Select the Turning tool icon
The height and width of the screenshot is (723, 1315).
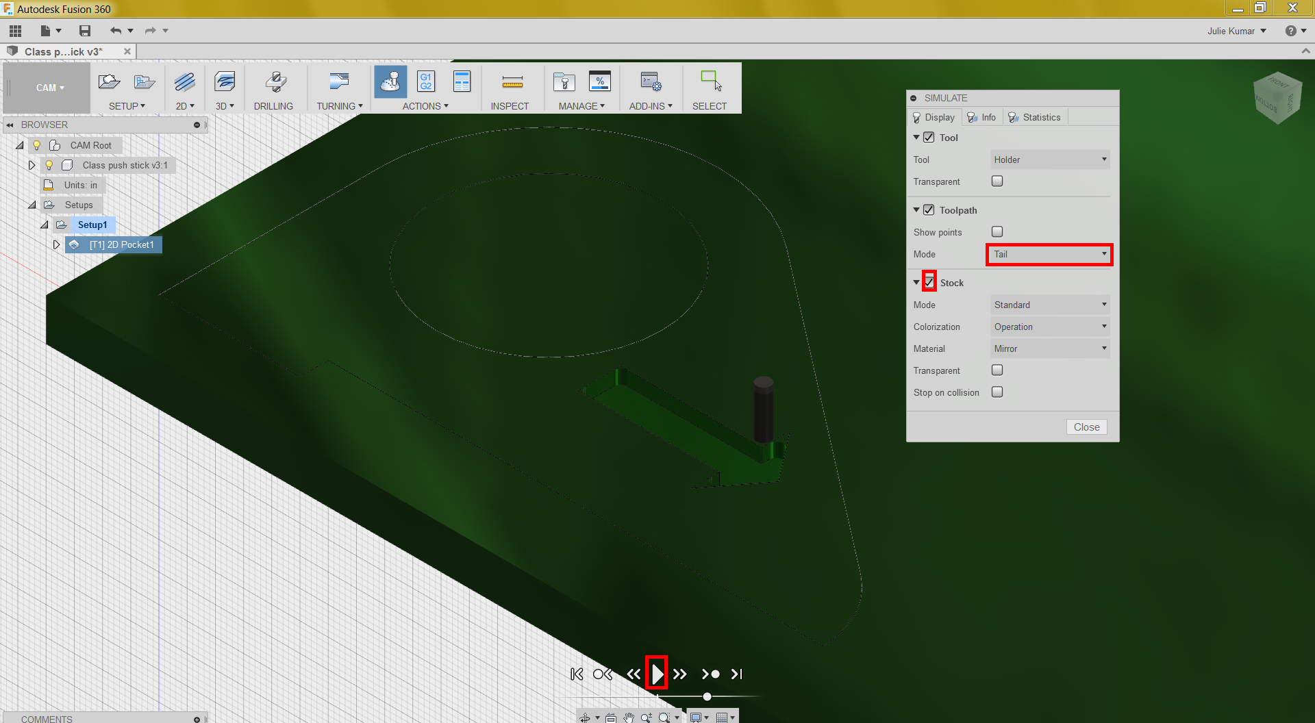[x=339, y=82]
